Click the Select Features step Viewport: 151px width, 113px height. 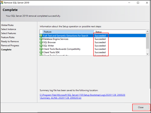(9, 33)
